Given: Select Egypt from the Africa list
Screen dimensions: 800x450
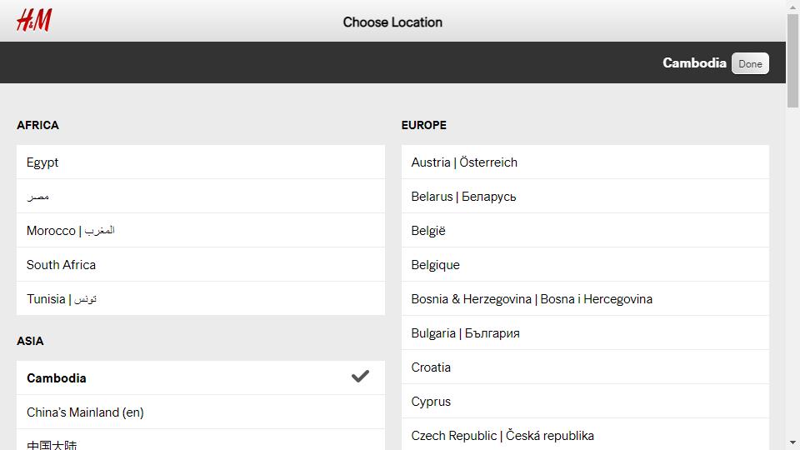Looking at the screenshot, I should tap(201, 162).
